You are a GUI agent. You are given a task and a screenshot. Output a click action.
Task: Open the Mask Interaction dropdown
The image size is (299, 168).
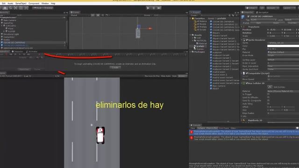coord(283,66)
